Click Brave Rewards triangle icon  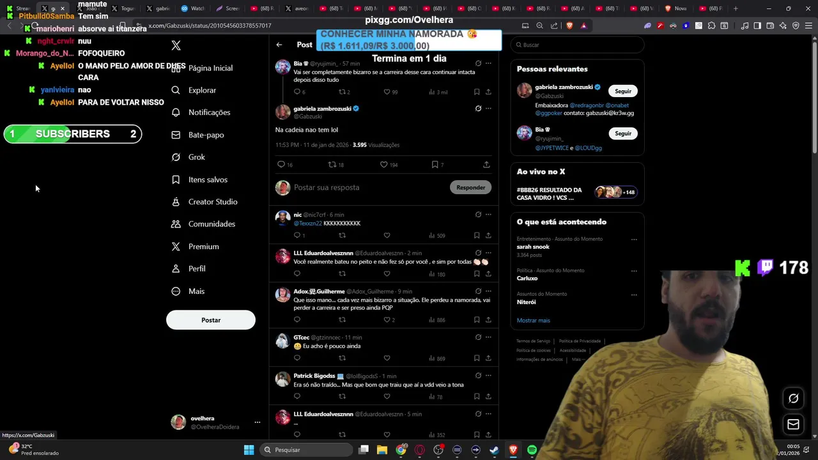point(583,26)
